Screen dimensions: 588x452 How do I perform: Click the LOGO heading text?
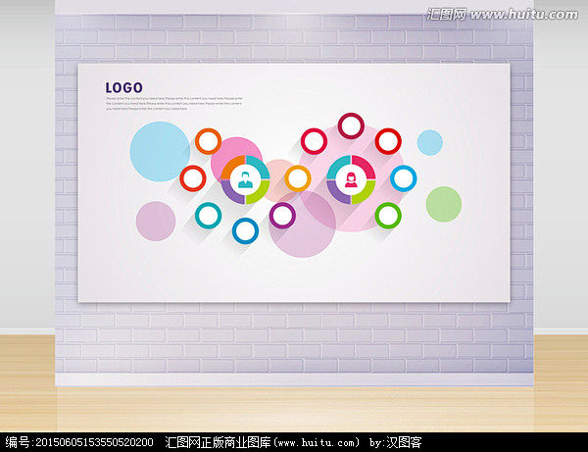[x=123, y=87]
